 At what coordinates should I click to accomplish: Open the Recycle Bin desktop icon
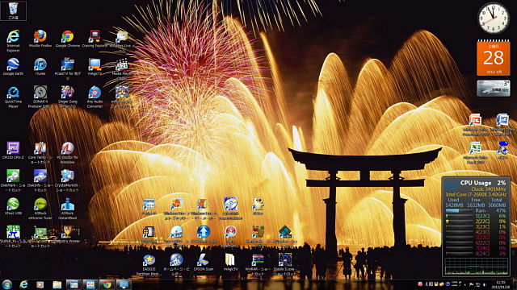[13, 10]
